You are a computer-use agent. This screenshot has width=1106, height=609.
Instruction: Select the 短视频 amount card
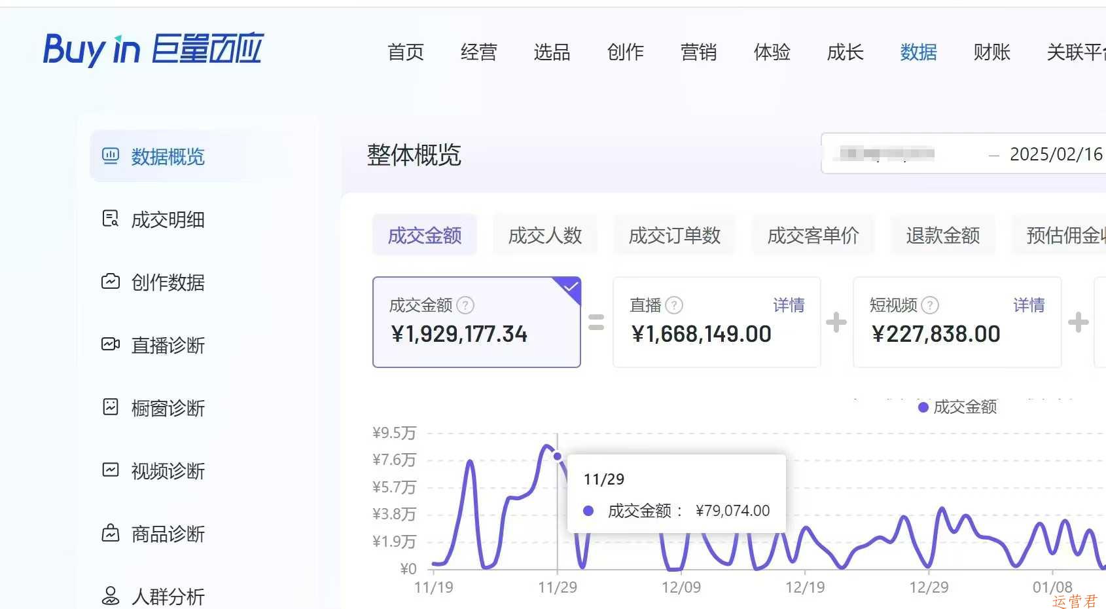(957, 322)
